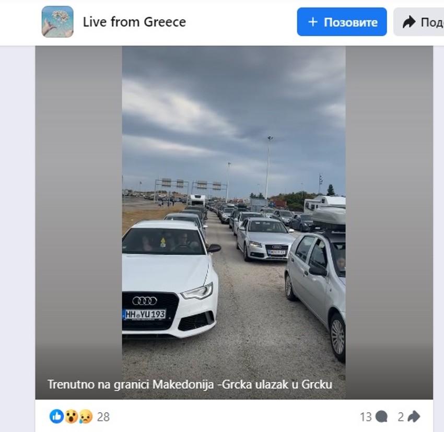This screenshot has width=444, height=432.
Task: Click the white Audi in the video
Action: [x=169, y=279]
